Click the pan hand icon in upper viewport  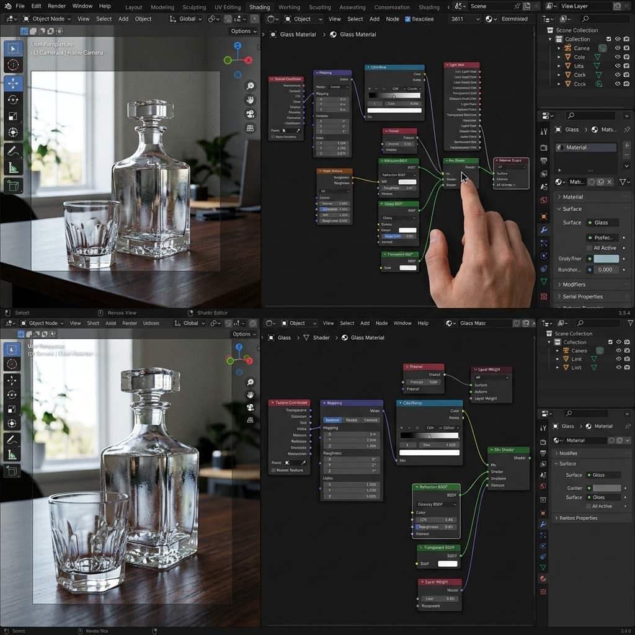click(x=251, y=100)
